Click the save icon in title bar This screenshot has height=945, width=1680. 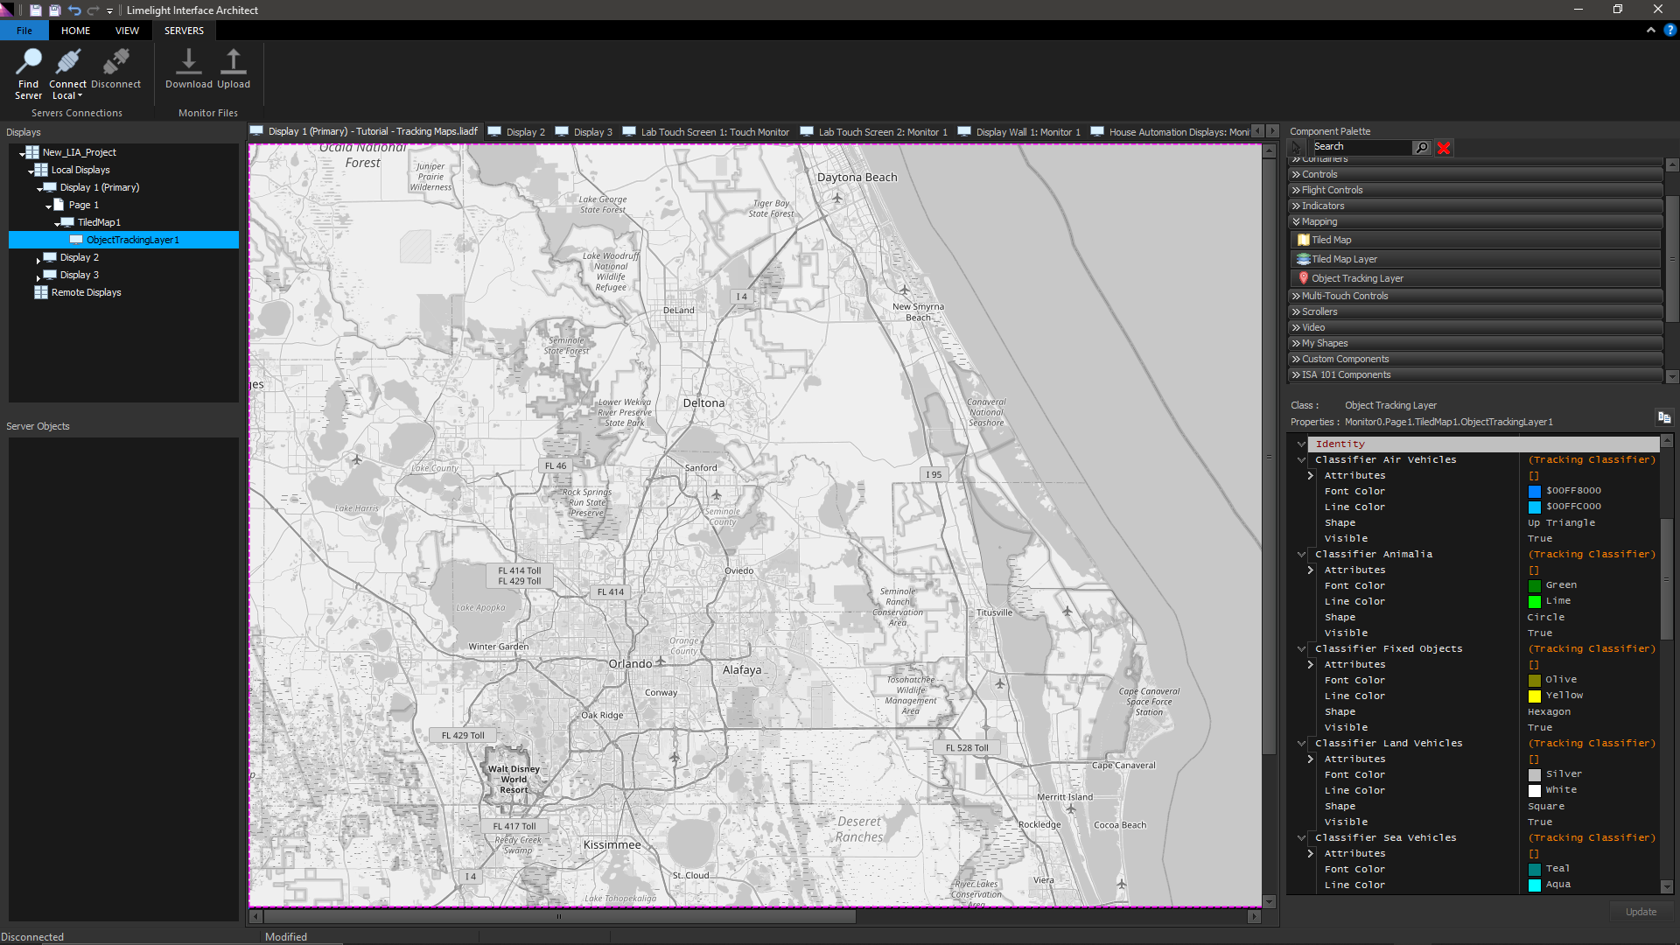pyautogui.click(x=35, y=10)
